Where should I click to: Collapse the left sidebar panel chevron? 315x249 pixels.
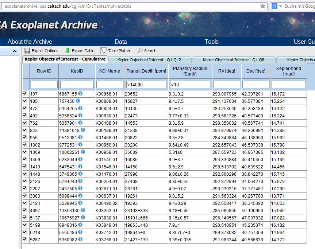pyautogui.click(x=15, y=51)
